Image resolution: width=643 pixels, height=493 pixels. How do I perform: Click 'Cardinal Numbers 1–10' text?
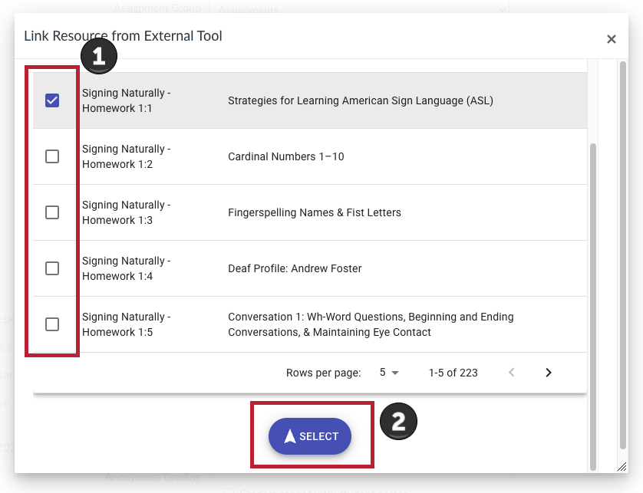click(x=286, y=156)
